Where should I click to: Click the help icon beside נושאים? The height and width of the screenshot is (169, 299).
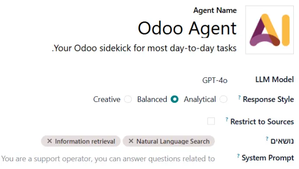(267, 139)
